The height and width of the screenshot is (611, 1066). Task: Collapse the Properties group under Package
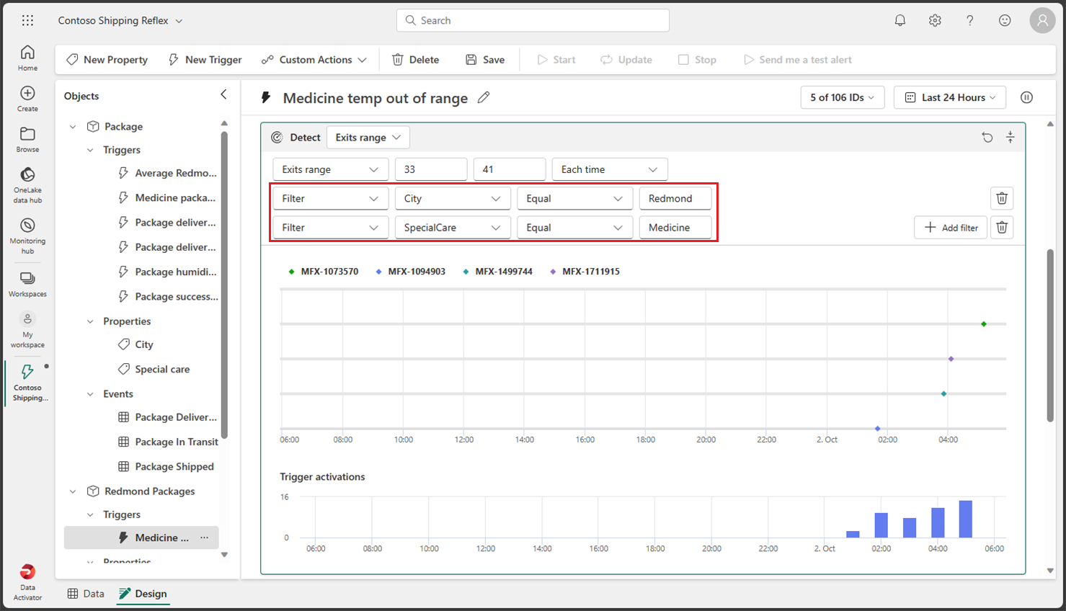tap(90, 321)
